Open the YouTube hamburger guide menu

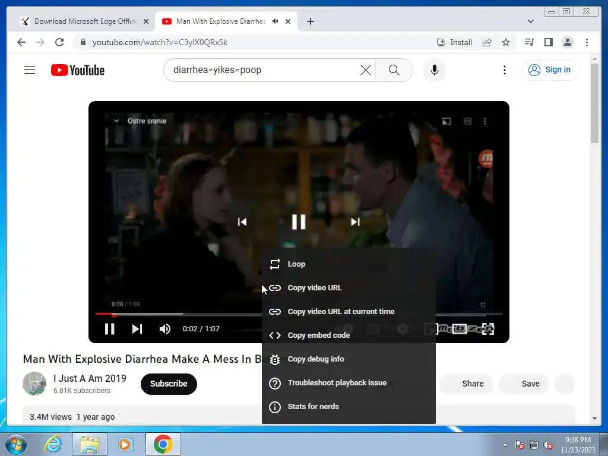[30, 70]
